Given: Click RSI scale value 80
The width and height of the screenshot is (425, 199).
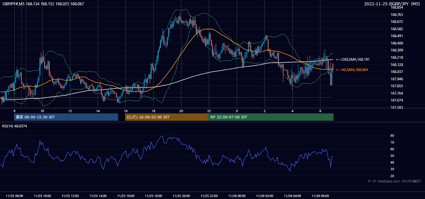Looking at the screenshot, I should (x=392, y=136).
